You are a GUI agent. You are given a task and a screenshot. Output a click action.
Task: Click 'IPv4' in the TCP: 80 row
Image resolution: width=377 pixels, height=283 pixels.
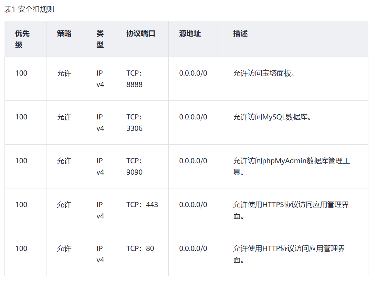100,254
